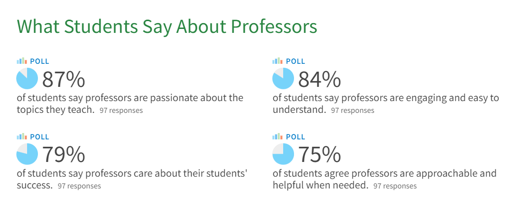Click the large 75% figure
Viewport: 524px width, 213px height.
click(x=320, y=155)
